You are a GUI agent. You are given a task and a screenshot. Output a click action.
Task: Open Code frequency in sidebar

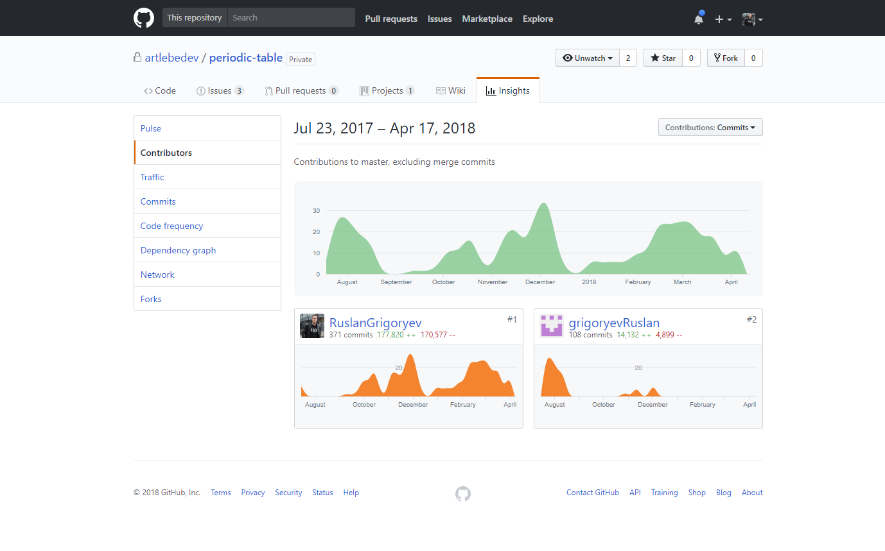click(171, 226)
